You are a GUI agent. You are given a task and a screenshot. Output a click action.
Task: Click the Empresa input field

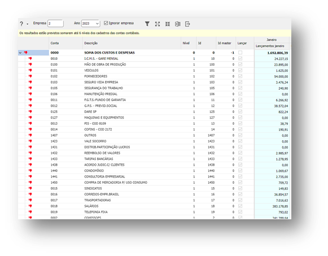(x=55, y=23)
